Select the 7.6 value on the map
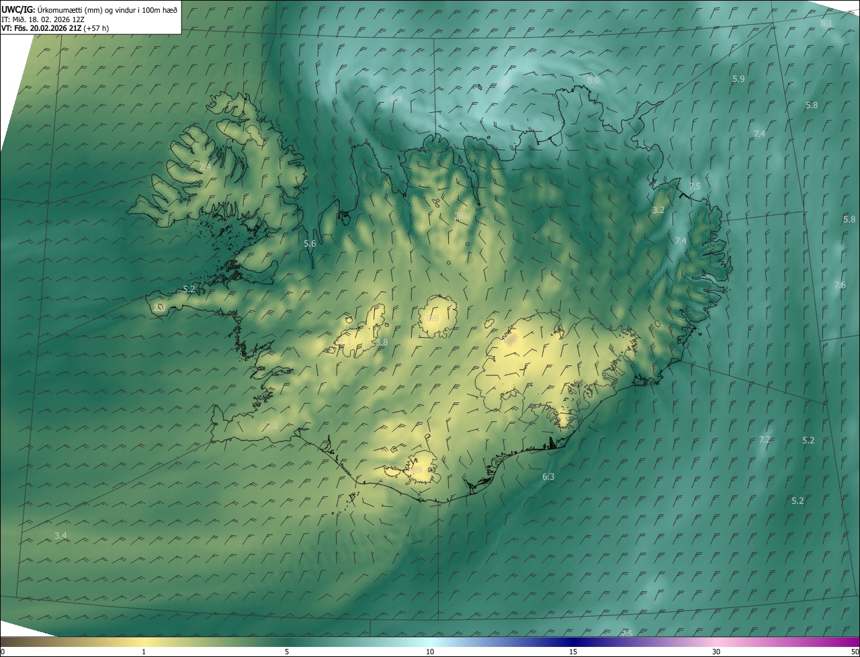 (x=840, y=286)
